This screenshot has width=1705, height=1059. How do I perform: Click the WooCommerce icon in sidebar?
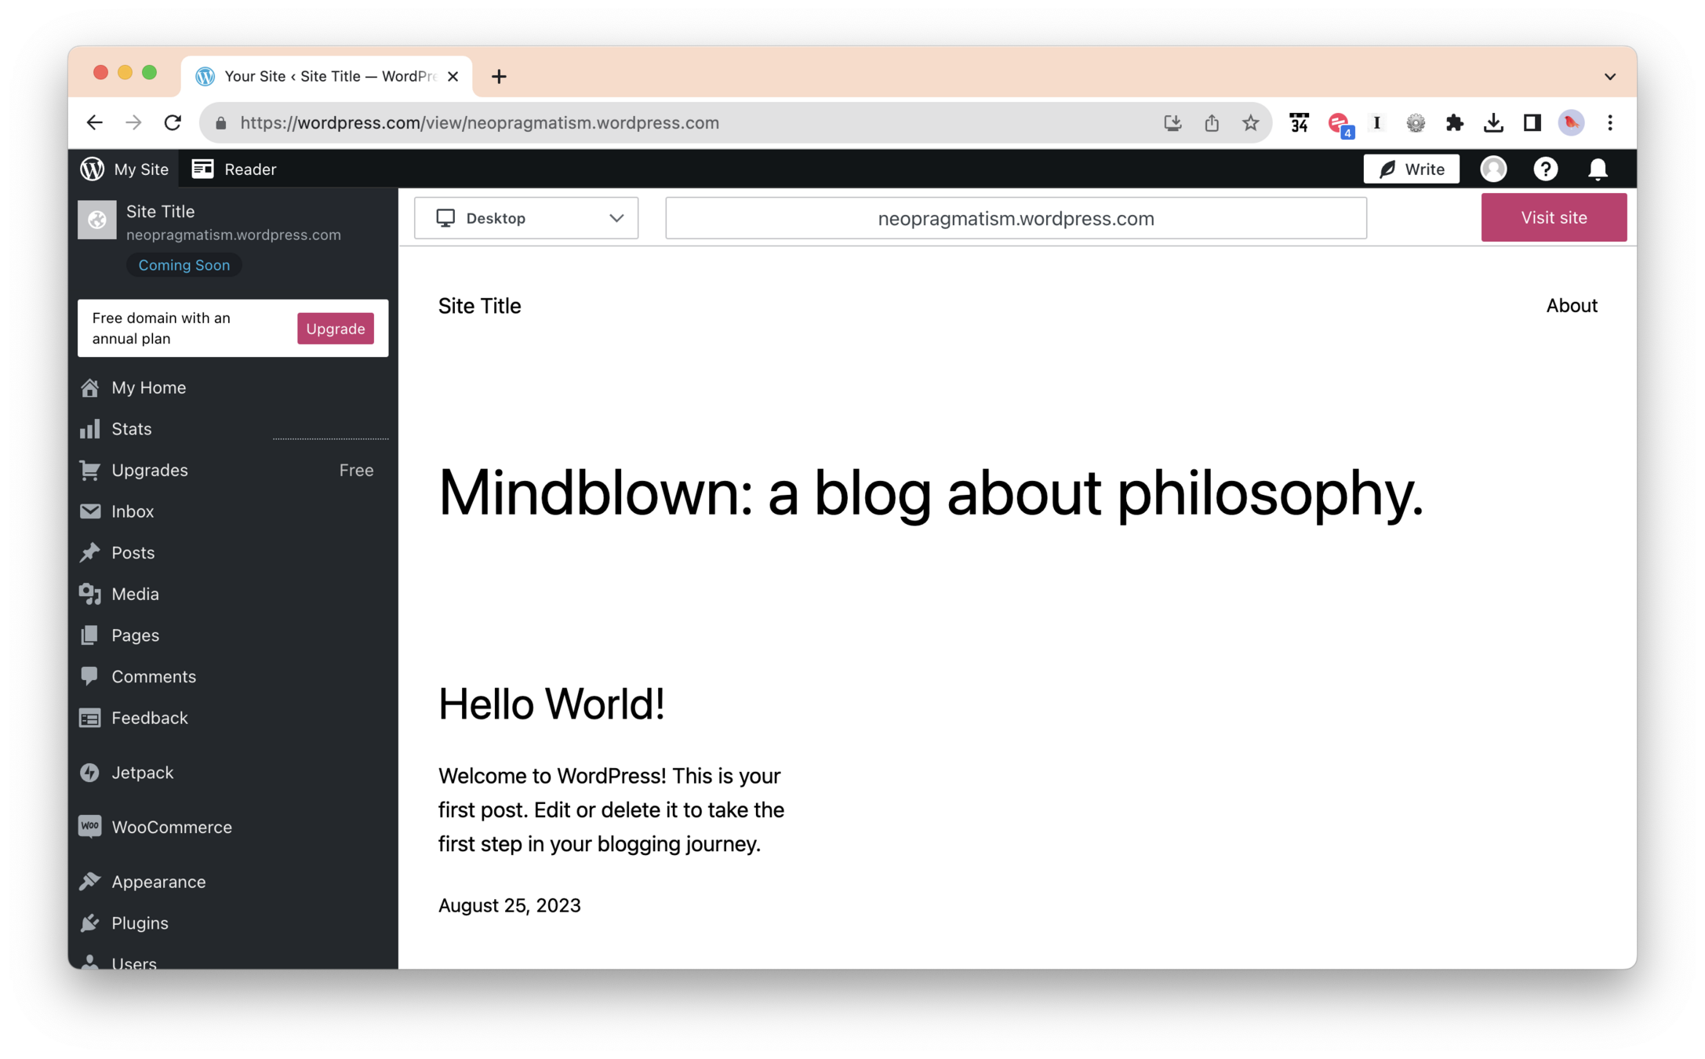coord(89,827)
